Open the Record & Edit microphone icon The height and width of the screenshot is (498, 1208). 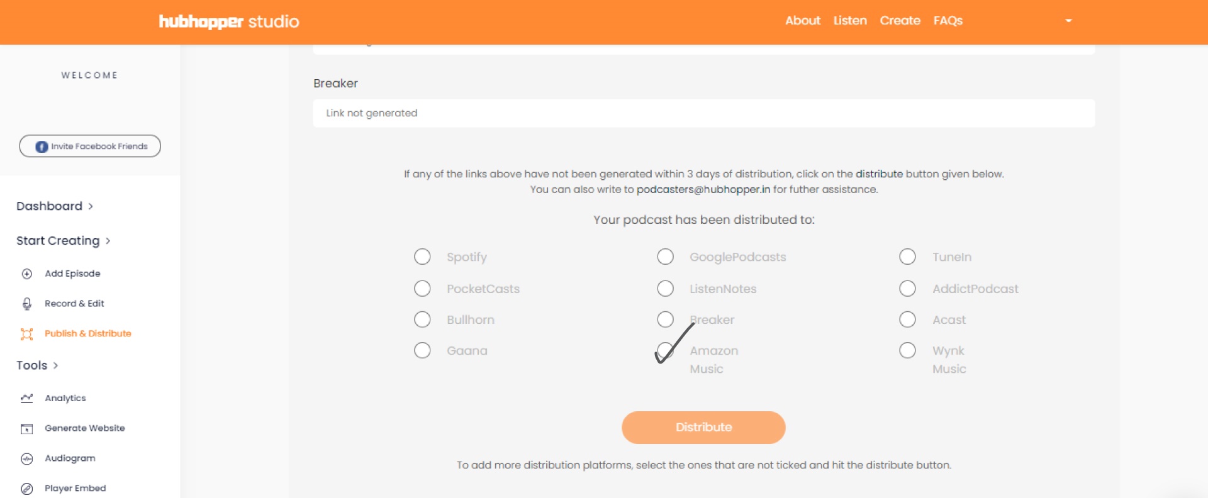[x=26, y=304]
